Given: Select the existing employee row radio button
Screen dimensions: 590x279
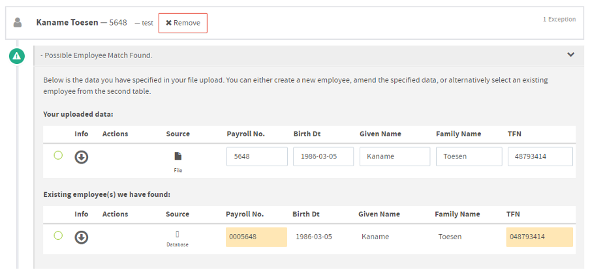Looking at the screenshot, I should (58, 236).
